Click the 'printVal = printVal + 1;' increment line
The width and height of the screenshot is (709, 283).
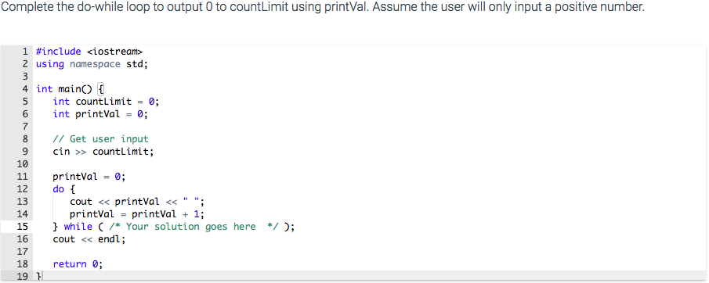137,214
